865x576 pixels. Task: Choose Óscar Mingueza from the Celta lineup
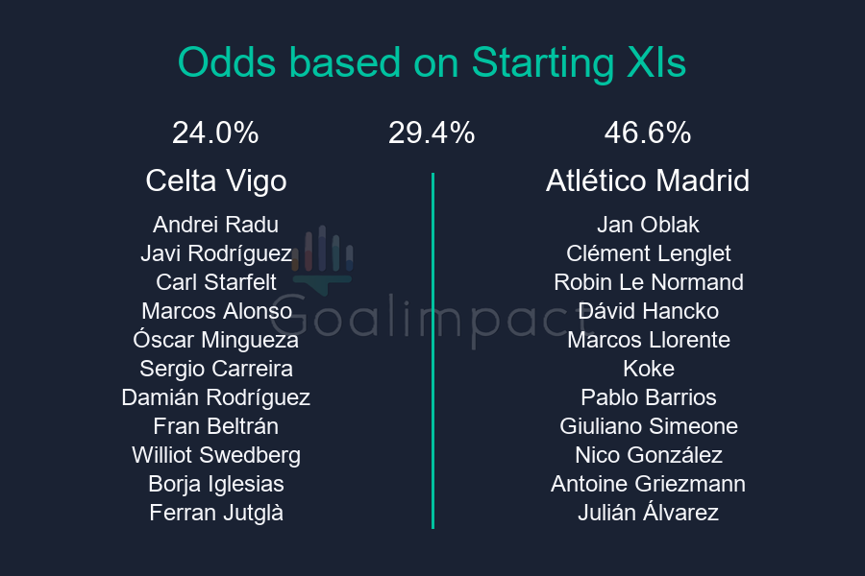pyautogui.click(x=216, y=340)
